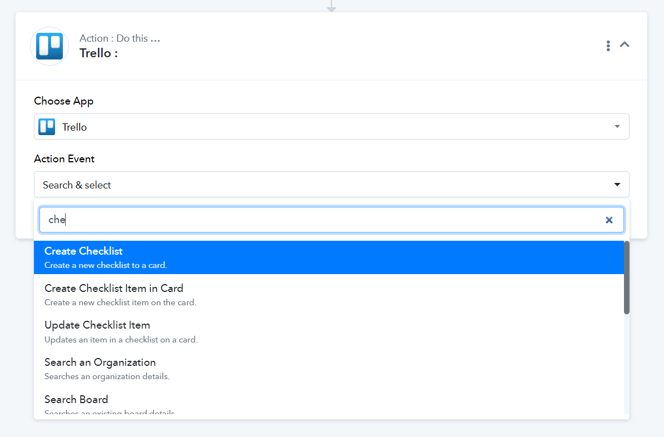
Task: Click the 'Trello :' step title
Action: (98, 53)
